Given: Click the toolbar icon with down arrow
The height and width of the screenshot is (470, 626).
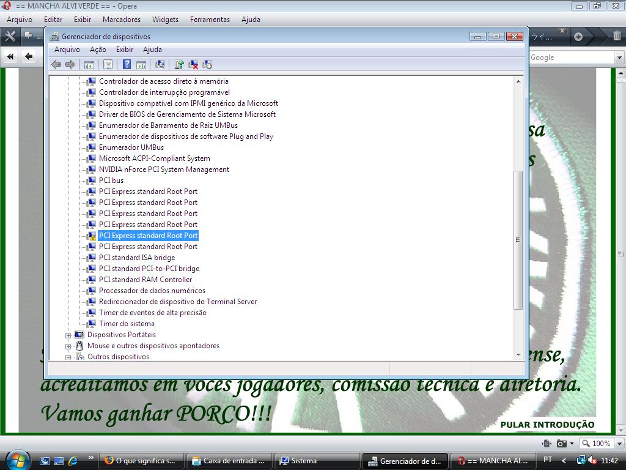Looking at the screenshot, I should pyautogui.click(x=207, y=64).
